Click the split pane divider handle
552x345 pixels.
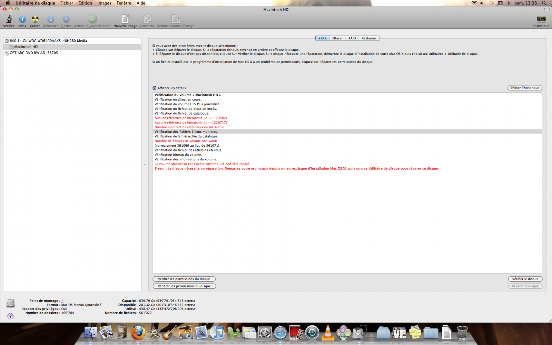[x=145, y=165]
